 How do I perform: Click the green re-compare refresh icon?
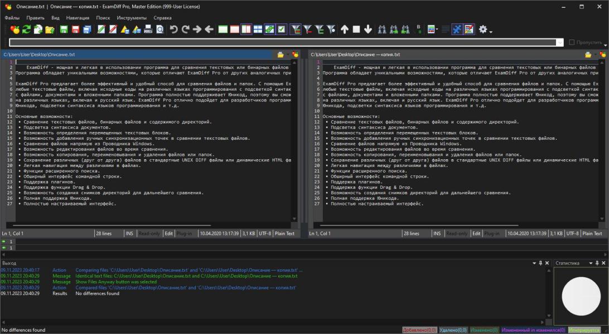[x=26, y=30]
